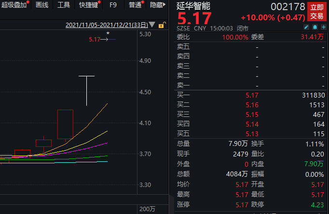329x214 pixels.
Task: Click the bell price alert icon
Action: click(315, 27)
